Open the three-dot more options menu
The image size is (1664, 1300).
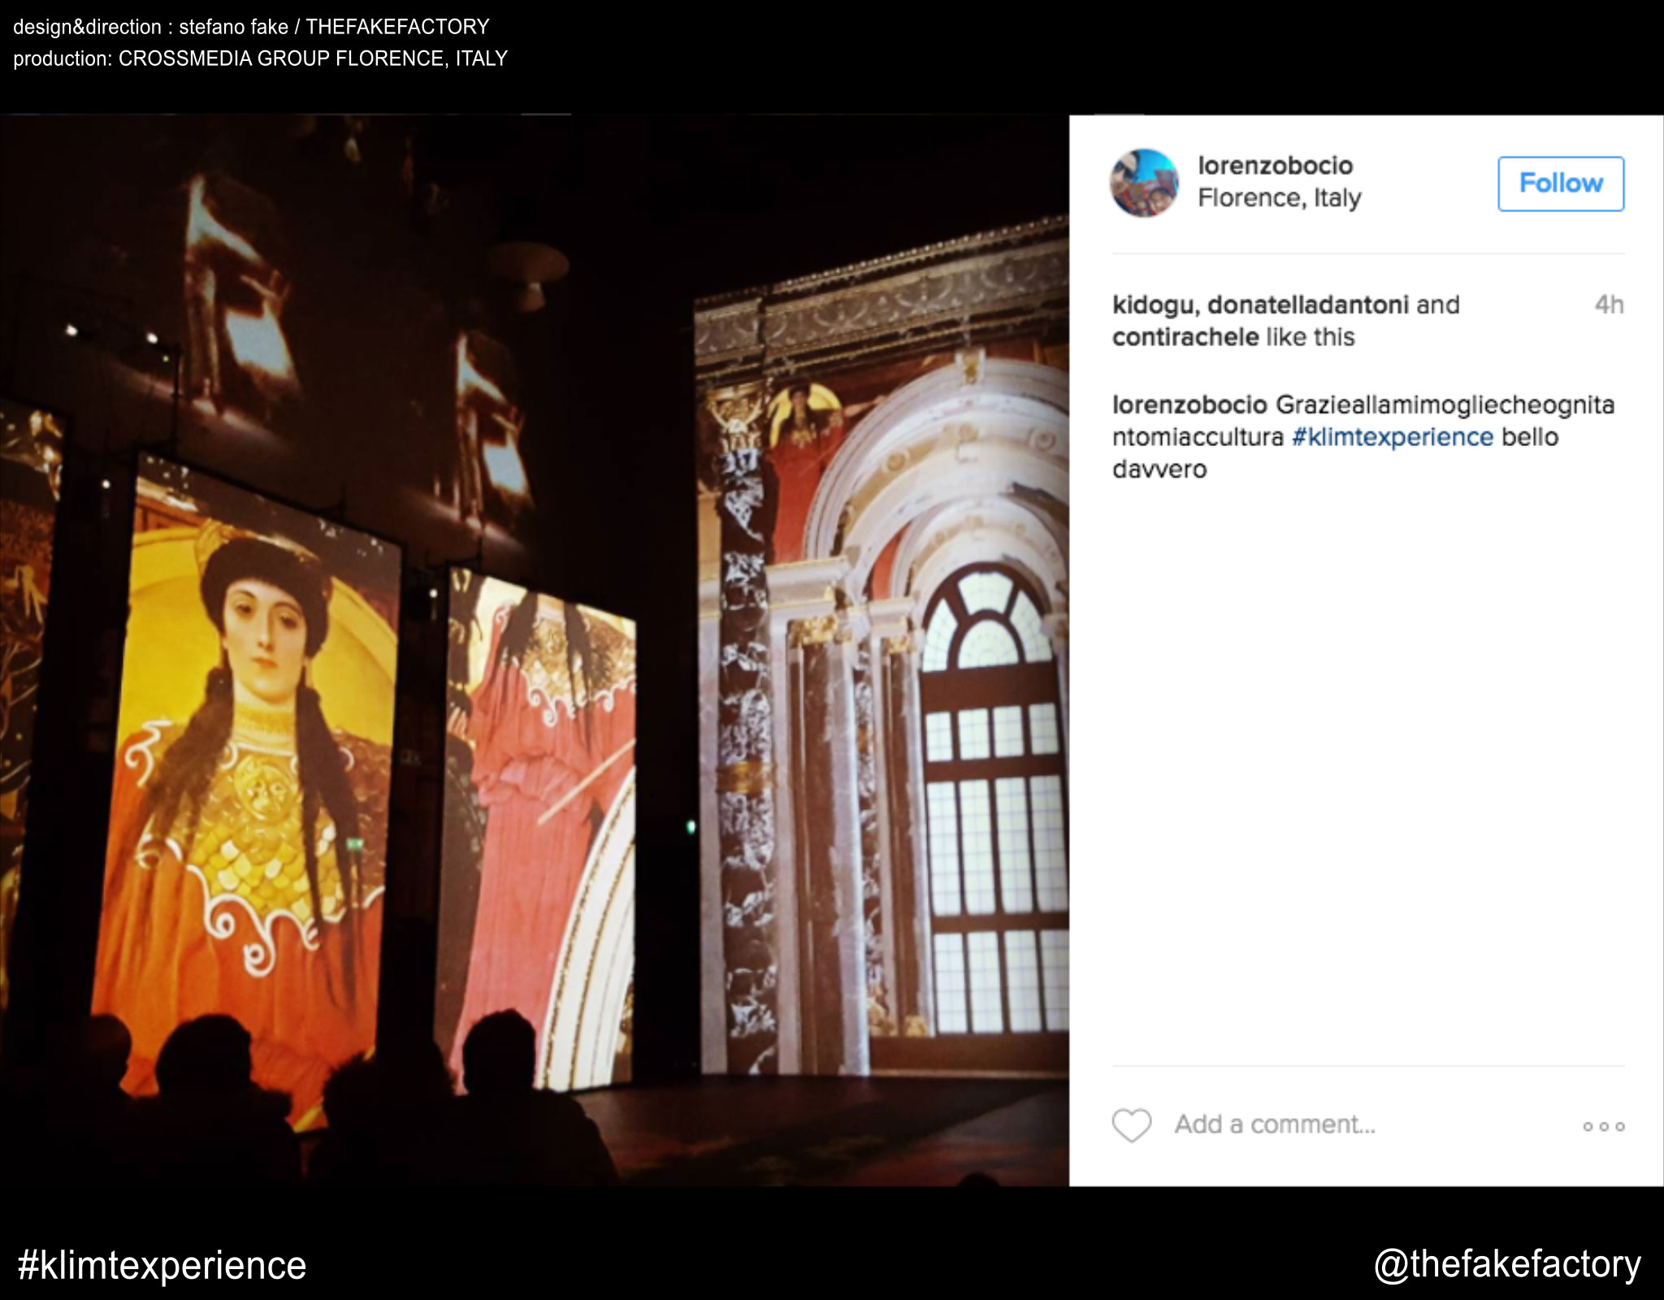point(1603,1126)
